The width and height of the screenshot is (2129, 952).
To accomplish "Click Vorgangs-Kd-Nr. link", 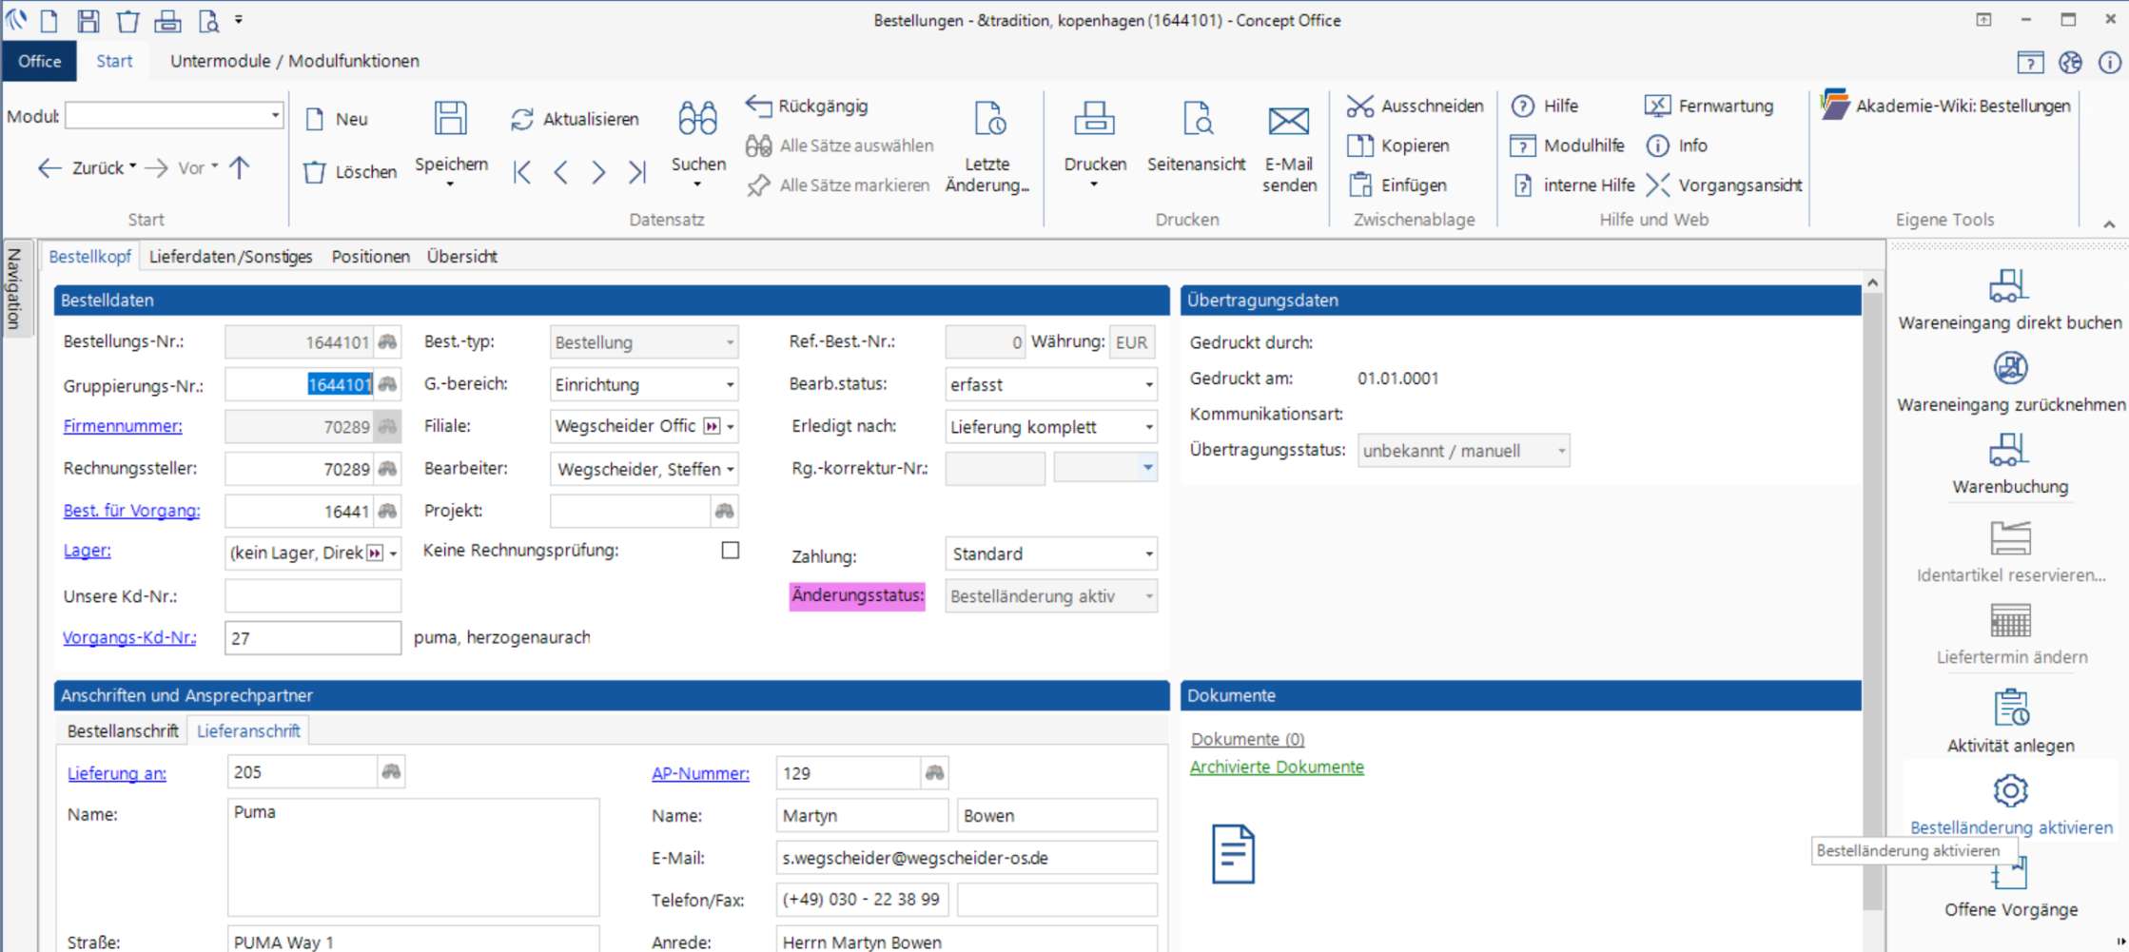I will pyautogui.click(x=129, y=637).
